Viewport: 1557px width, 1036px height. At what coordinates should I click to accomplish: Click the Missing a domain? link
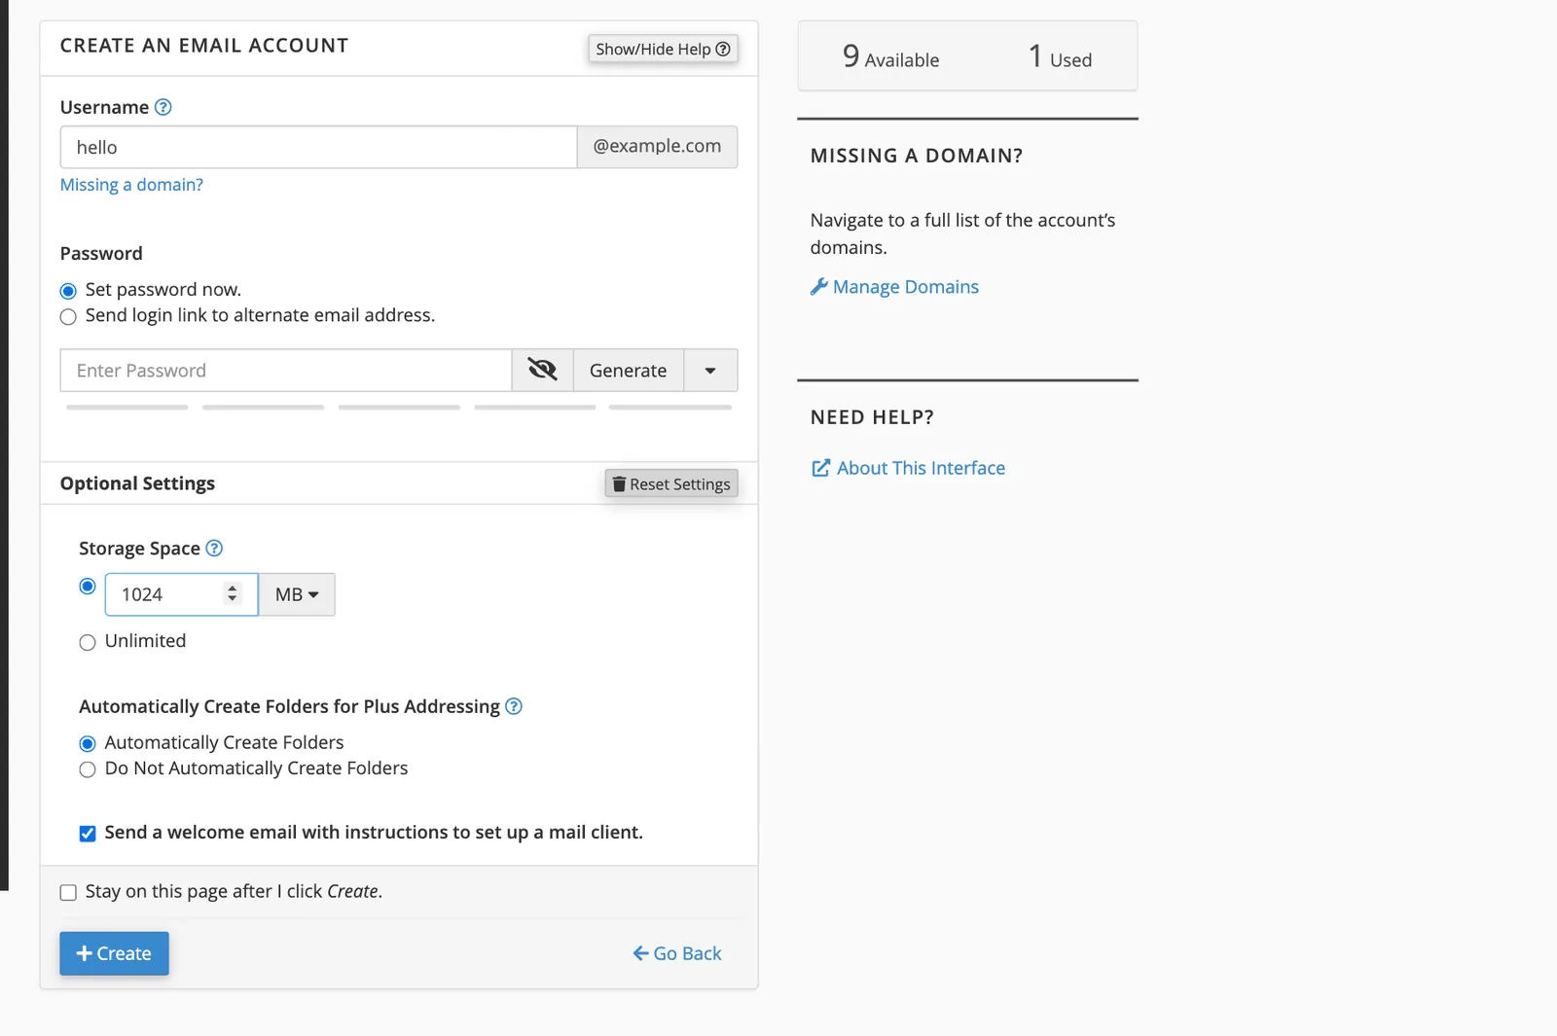click(x=131, y=185)
